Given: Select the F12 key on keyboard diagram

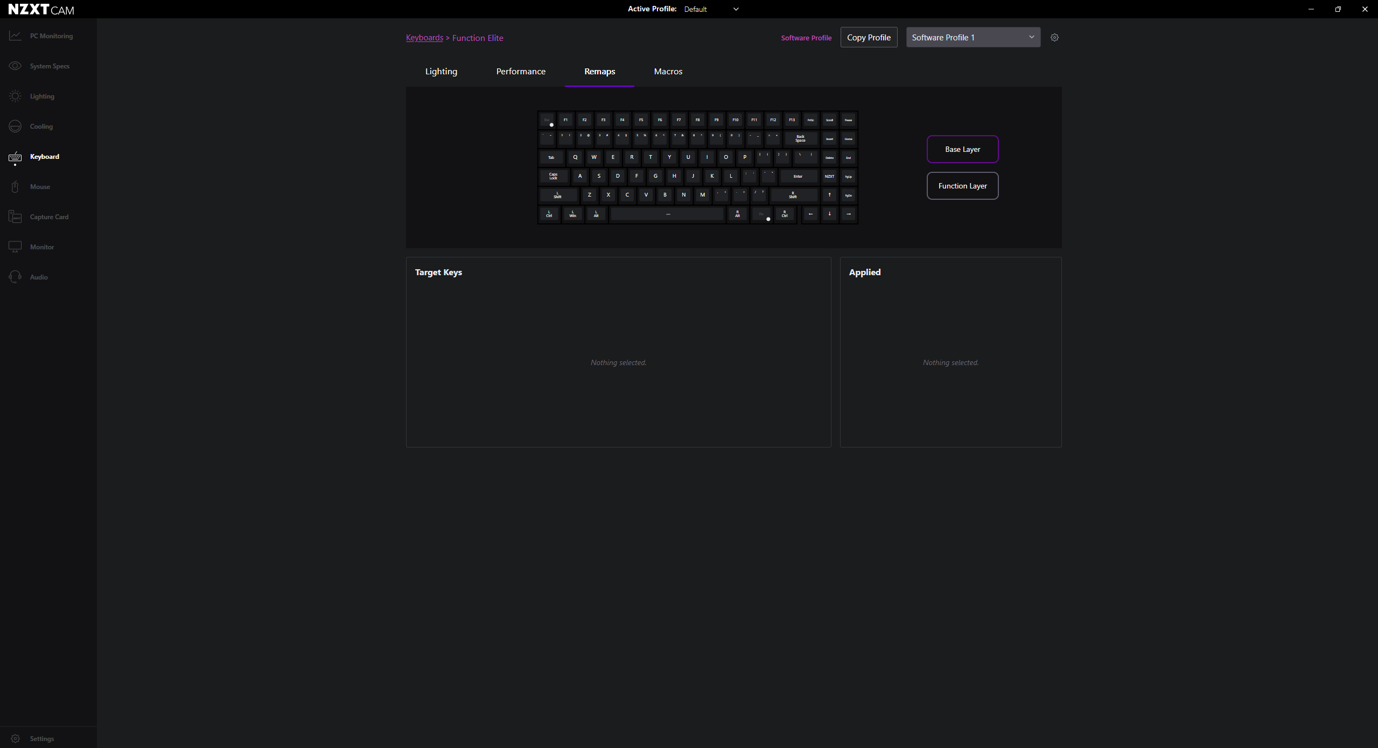Looking at the screenshot, I should tap(773, 120).
